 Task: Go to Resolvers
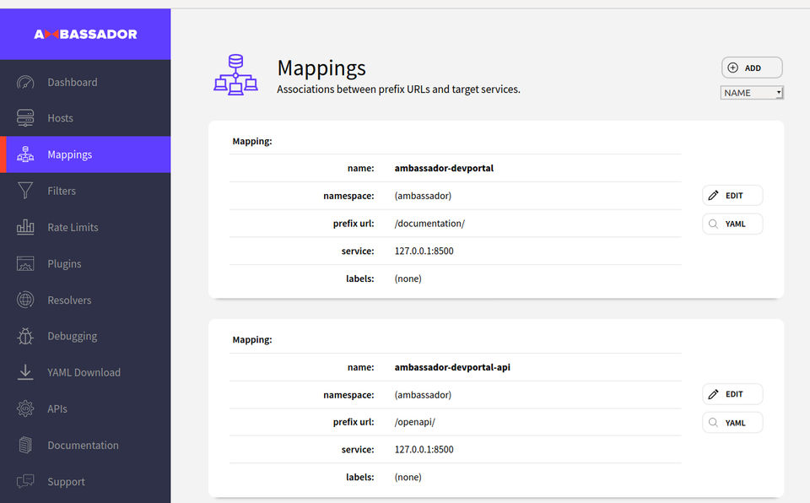click(85, 300)
